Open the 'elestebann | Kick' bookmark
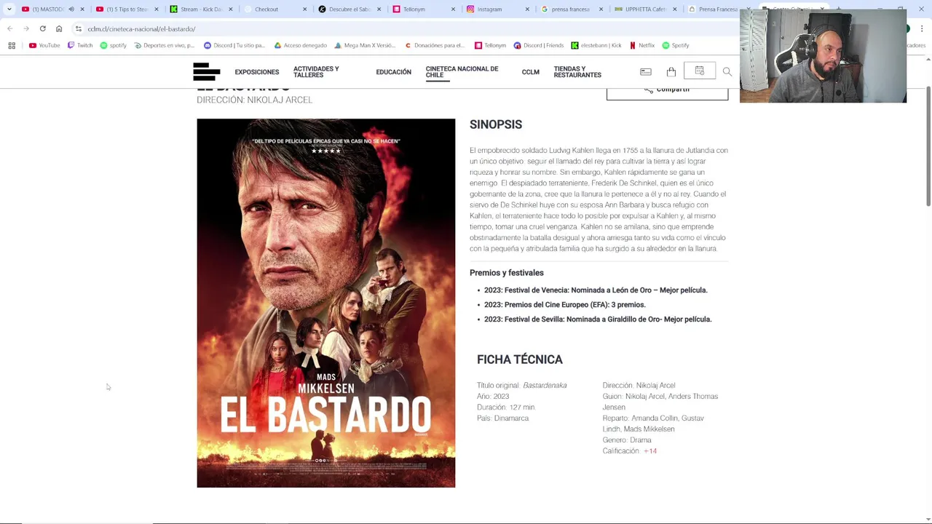 596,45
